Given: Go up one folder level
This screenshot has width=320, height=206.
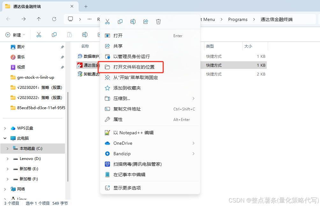Looking at the screenshot, I should coord(39,19).
